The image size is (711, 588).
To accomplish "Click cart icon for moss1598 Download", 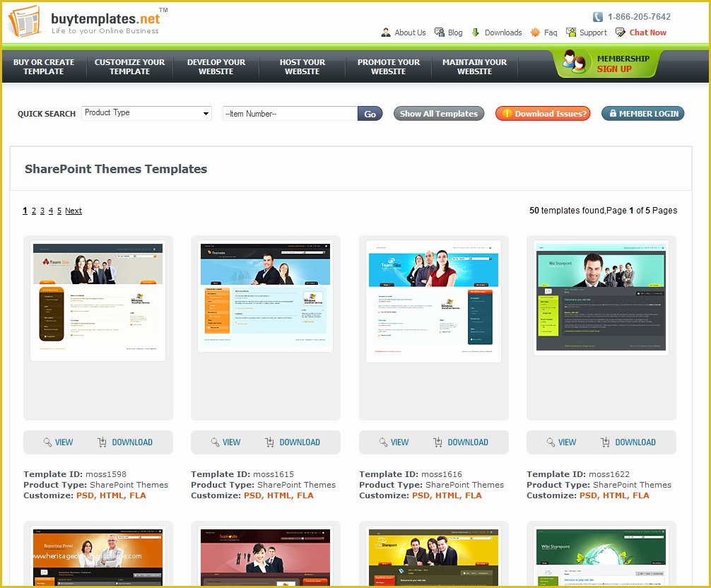I will click(102, 442).
